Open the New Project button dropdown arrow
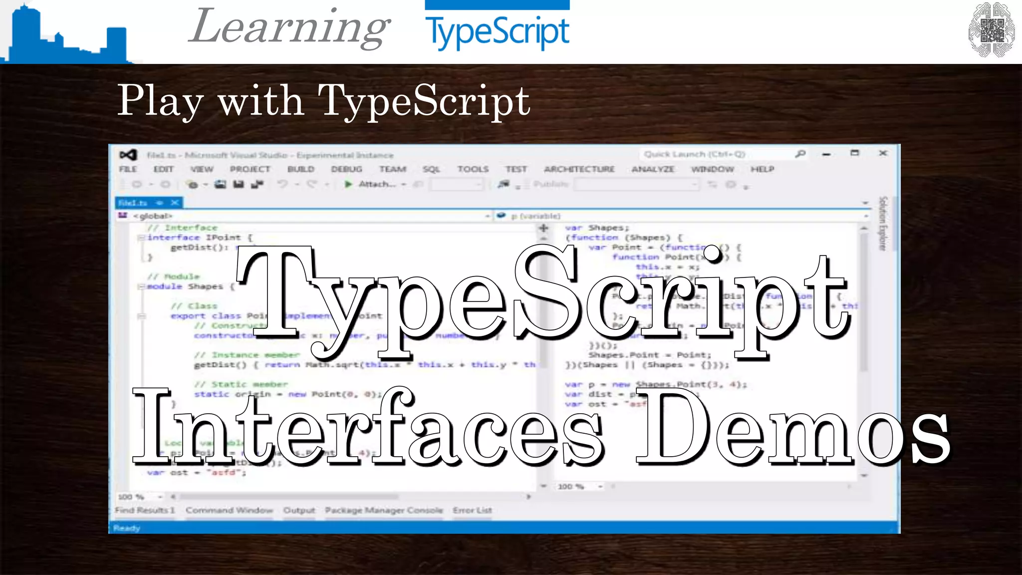The width and height of the screenshot is (1022, 575). click(205, 185)
